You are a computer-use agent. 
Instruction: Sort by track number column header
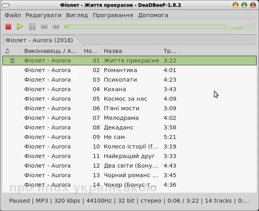[x=91, y=51]
